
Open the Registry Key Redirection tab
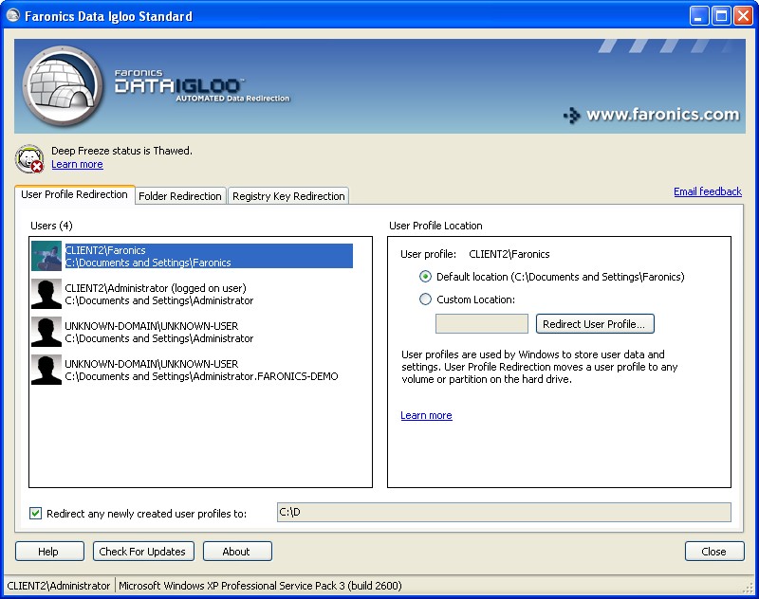288,196
